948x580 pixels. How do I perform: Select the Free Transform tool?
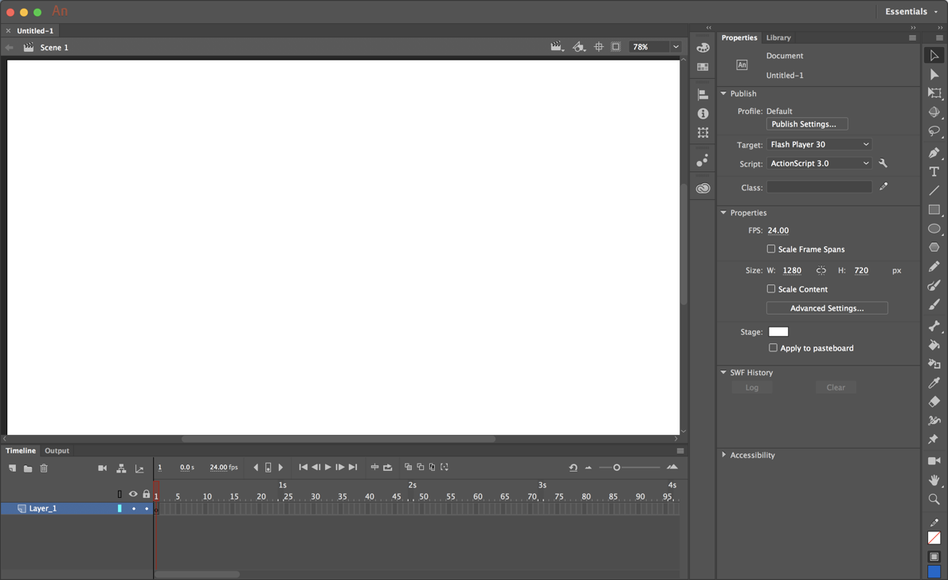pos(934,93)
